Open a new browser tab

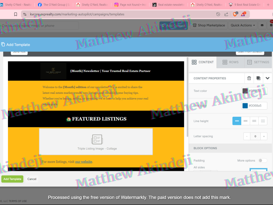point(268,5)
